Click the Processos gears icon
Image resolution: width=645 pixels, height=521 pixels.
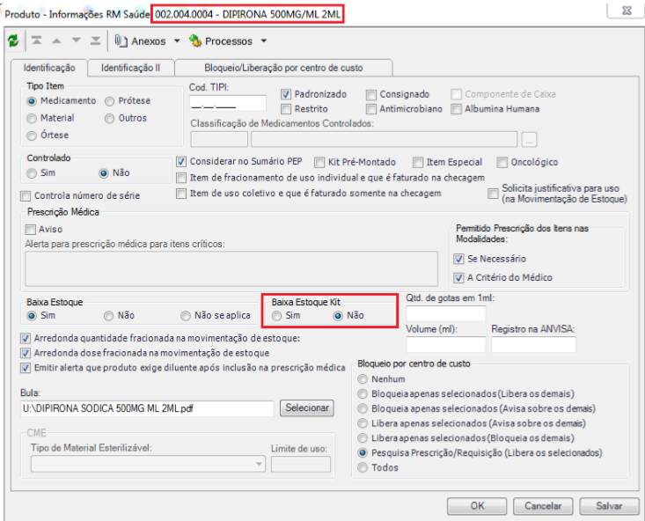(195, 40)
